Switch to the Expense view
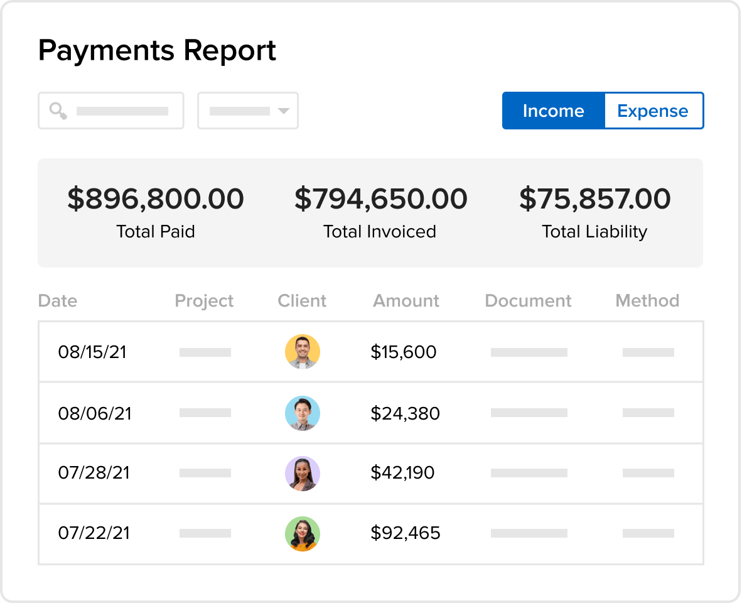The image size is (742, 603). [653, 111]
